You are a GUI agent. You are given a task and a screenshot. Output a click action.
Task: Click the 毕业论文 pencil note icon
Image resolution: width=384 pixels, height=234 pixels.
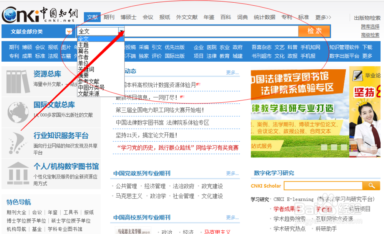[x=357, y=75]
